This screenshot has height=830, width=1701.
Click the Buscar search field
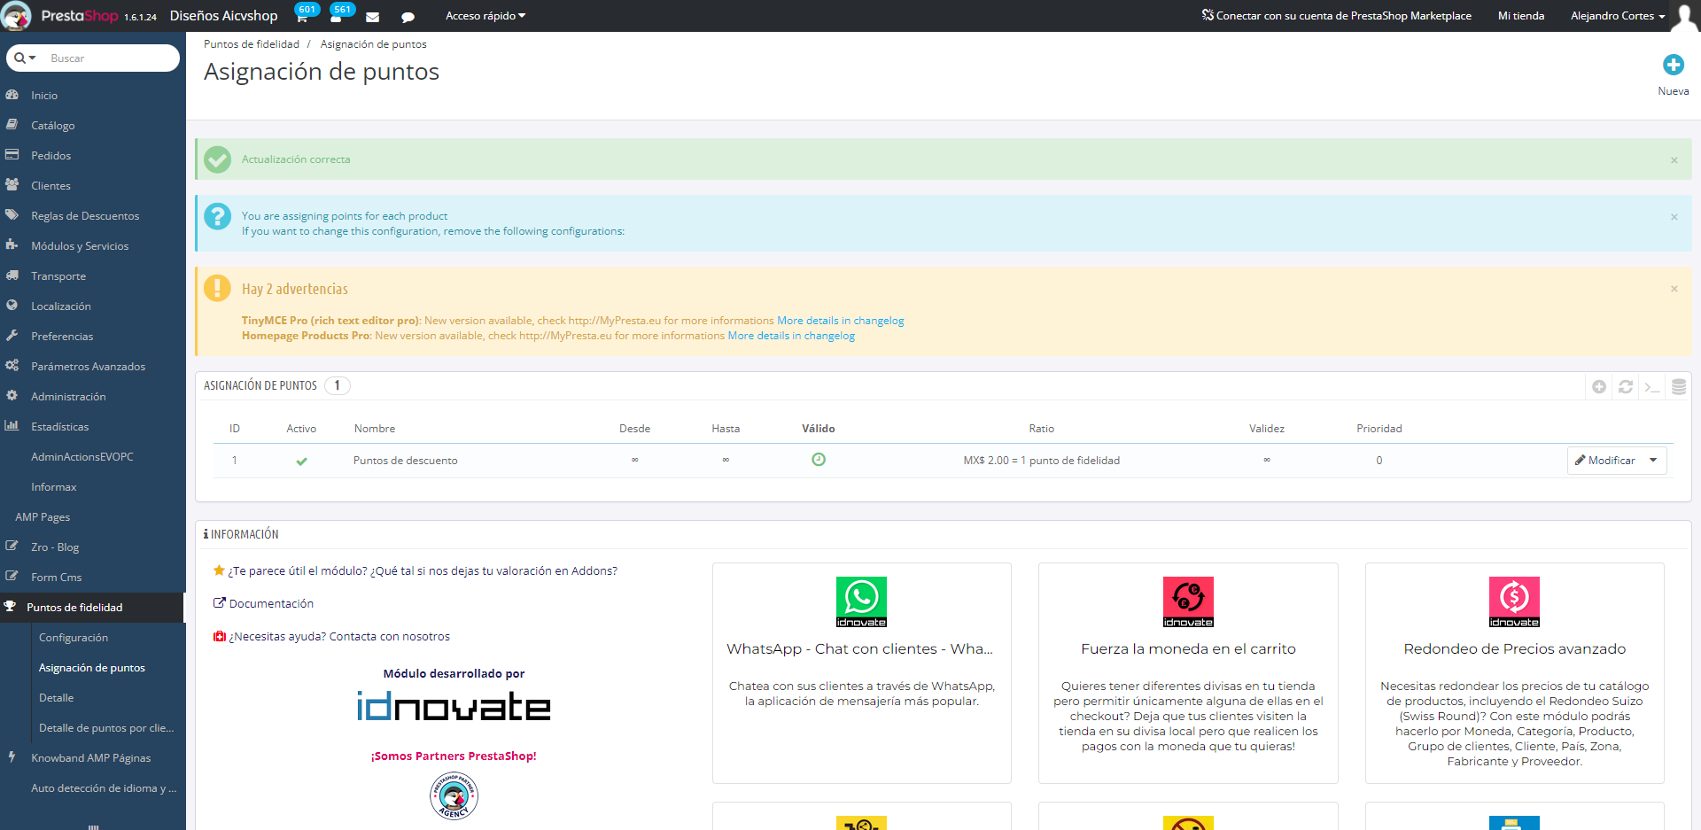point(106,58)
